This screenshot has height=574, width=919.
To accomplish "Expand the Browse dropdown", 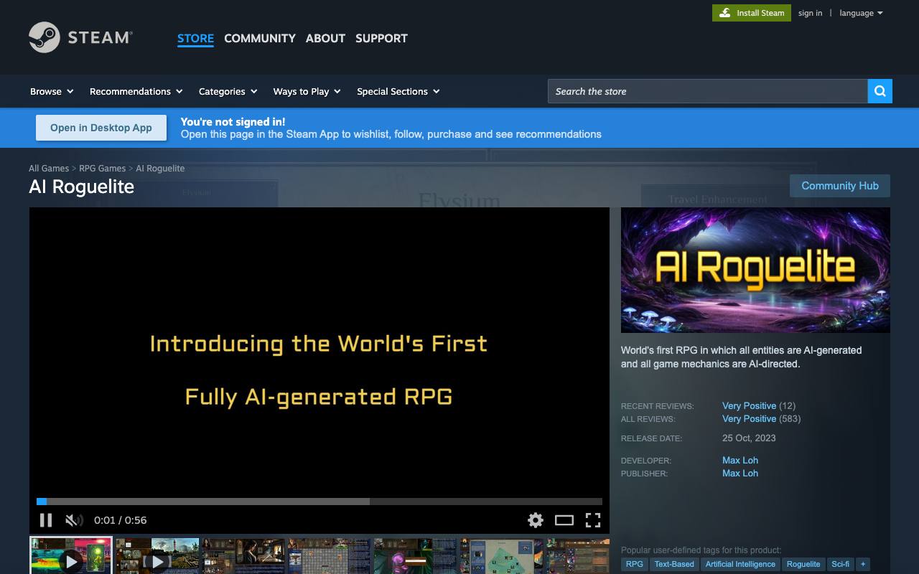I will (x=52, y=91).
